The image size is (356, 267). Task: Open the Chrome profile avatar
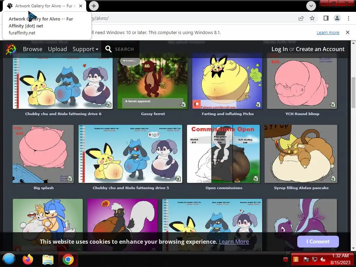[337, 18]
